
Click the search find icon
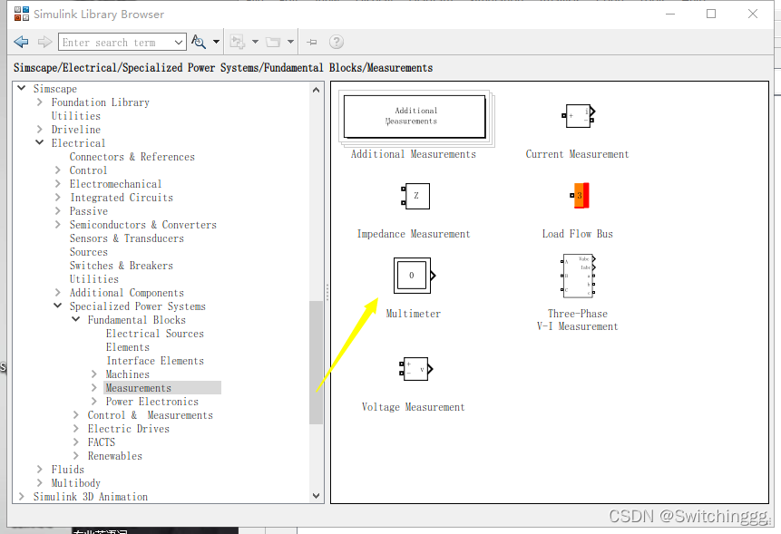pos(199,42)
